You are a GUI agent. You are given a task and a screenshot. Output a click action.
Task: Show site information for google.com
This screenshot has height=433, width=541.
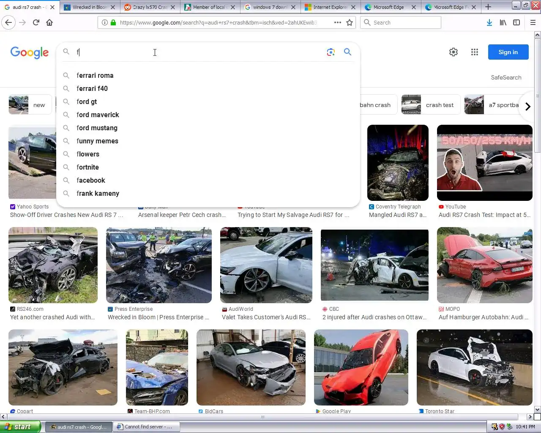click(x=105, y=22)
